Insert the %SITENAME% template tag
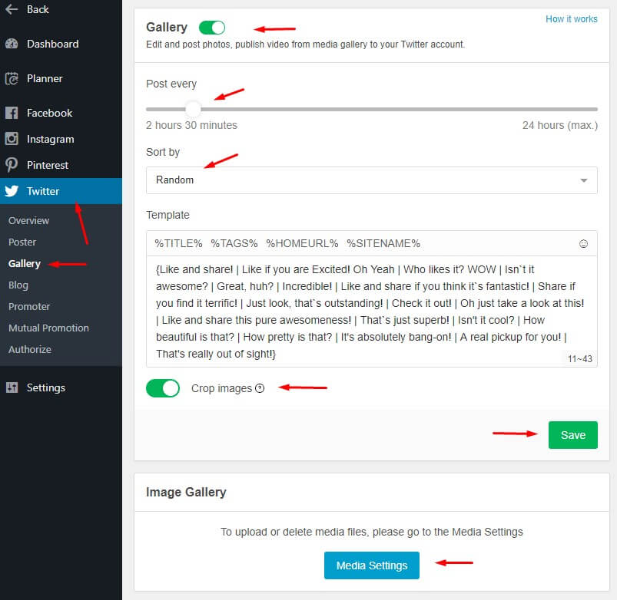The image size is (617, 600). (383, 244)
